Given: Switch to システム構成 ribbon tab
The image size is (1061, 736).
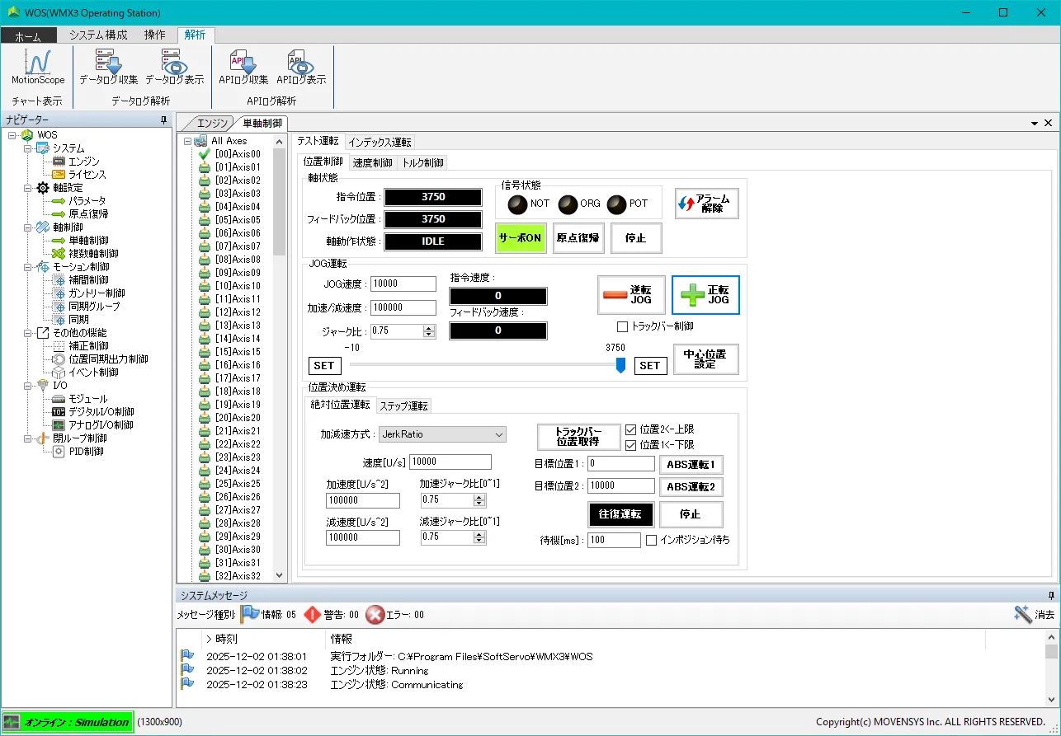Looking at the screenshot, I should 98,35.
